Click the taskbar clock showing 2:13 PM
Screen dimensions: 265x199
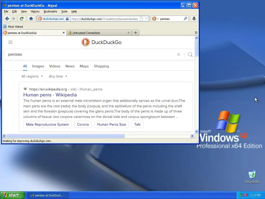pyautogui.click(x=255, y=195)
